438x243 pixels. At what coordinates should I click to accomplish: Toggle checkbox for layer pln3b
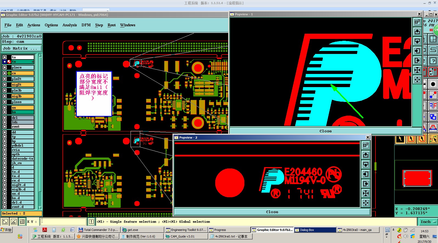(5, 90)
